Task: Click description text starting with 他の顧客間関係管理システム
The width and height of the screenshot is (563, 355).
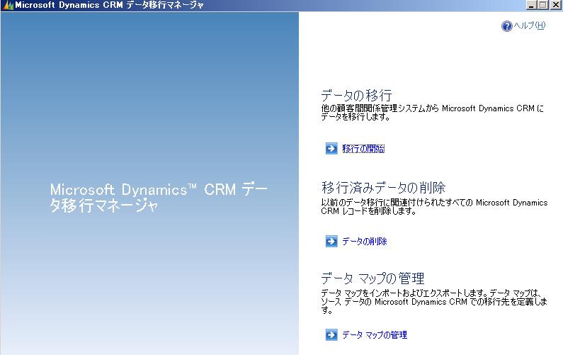Action: click(x=432, y=113)
